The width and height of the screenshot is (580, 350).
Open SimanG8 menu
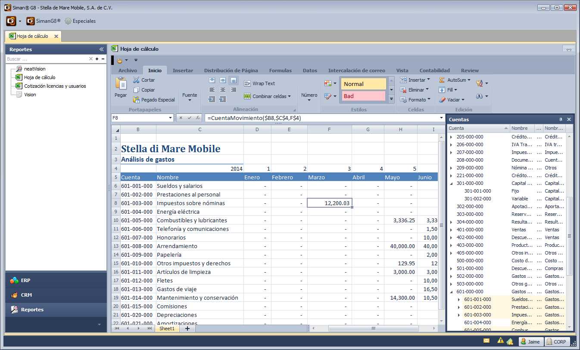(43, 21)
